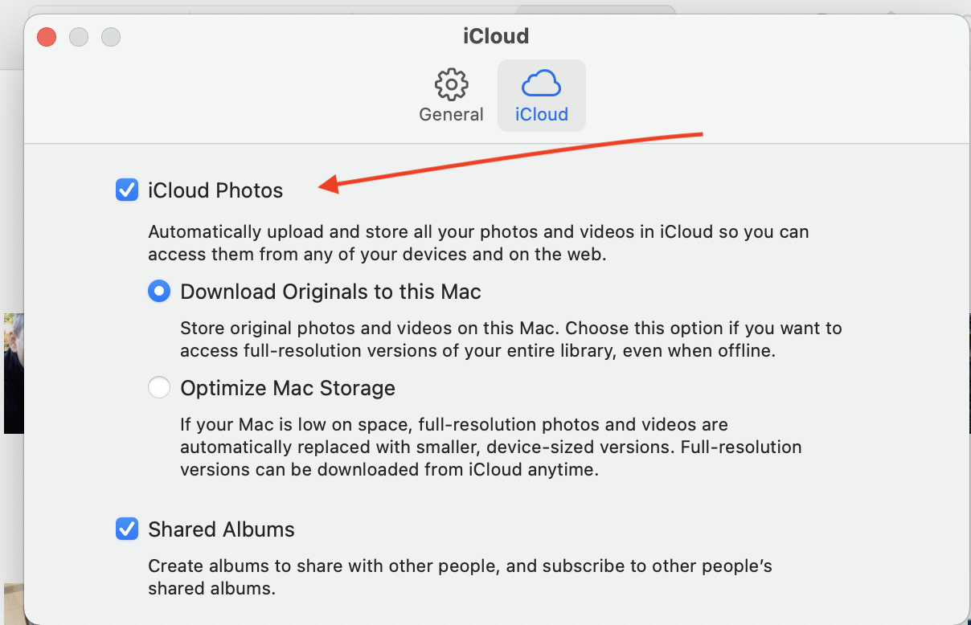This screenshot has width=971, height=625.
Task: Select the iCloud tab label
Action: [542, 114]
